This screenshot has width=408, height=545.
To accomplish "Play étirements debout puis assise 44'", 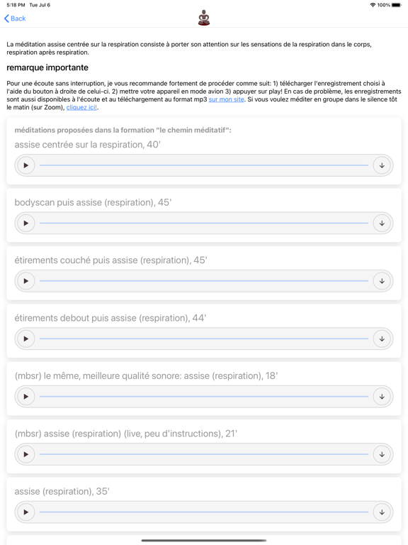I will point(26,339).
